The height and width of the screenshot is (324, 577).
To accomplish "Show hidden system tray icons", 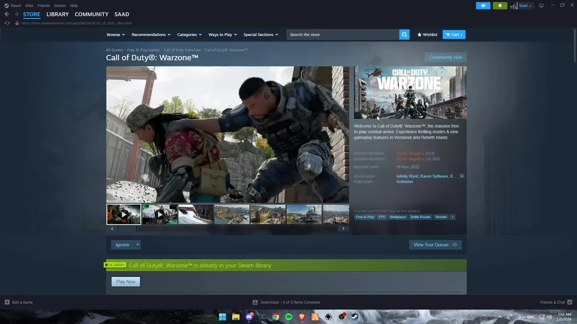I will pyautogui.click(x=499, y=317).
